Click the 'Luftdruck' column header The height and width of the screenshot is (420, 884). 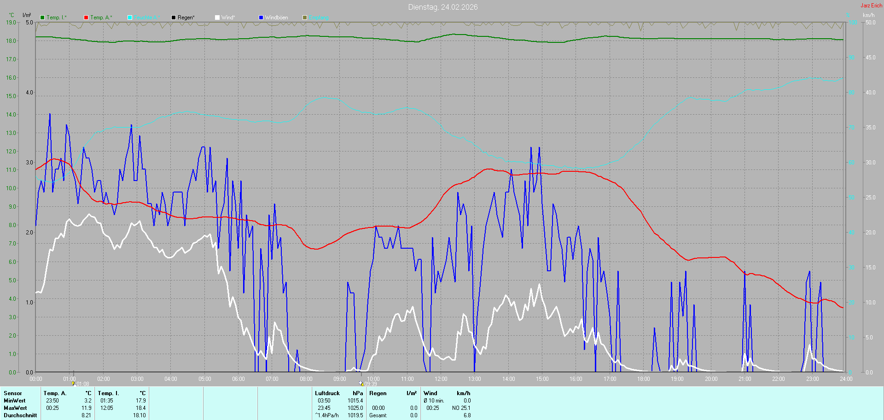327,393
